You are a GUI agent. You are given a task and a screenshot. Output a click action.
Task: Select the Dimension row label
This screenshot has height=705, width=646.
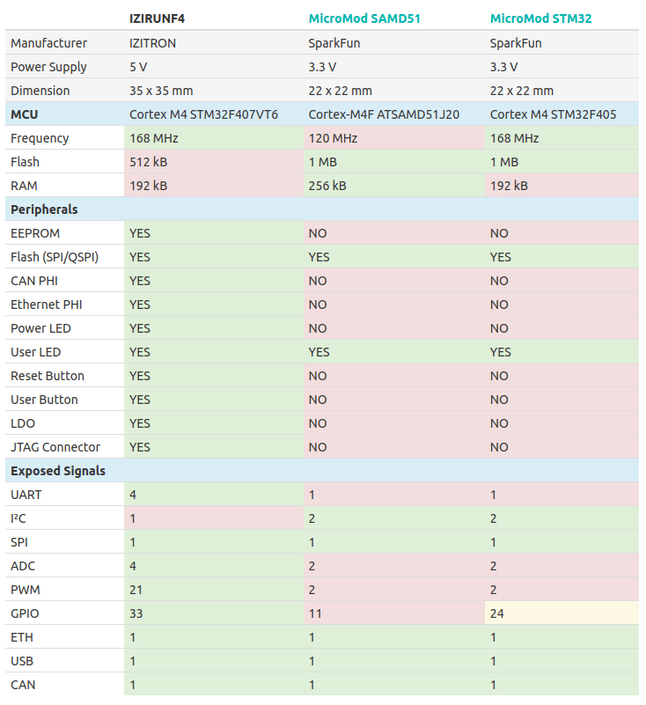point(40,91)
